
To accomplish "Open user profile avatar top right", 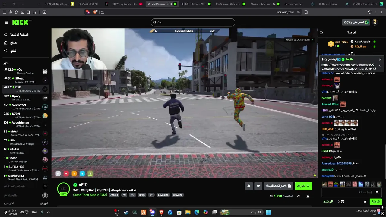I will click(x=375, y=22).
